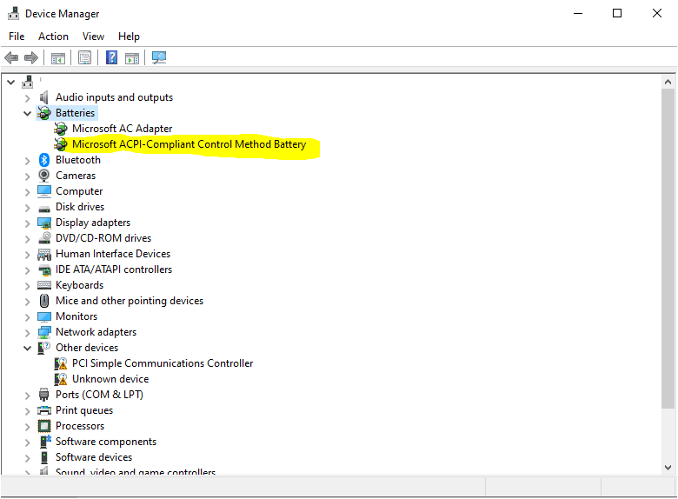Image resolution: width=678 pixels, height=499 pixels.
Task: Click the Human Interface Devices icon
Action: pyautogui.click(x=43, y=254)
